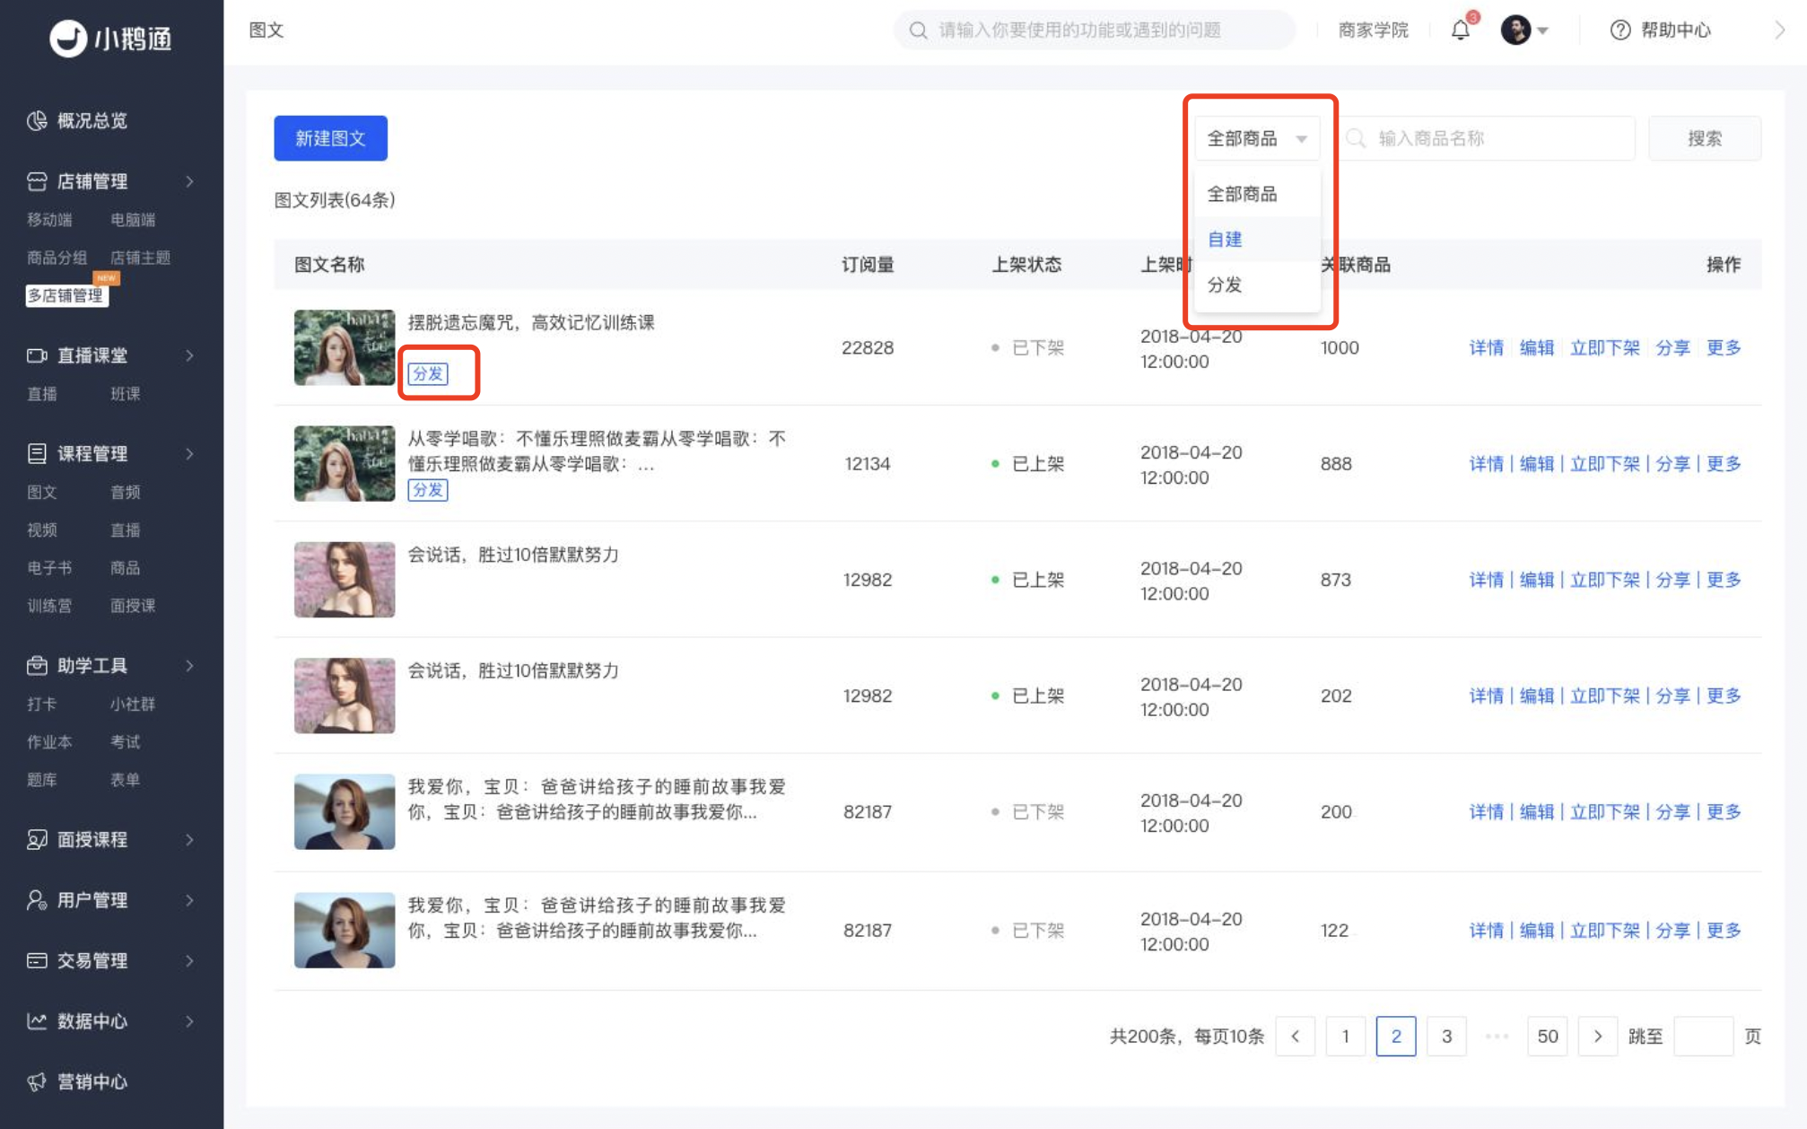Click 详情 for 摆脱遗忘魔咒 row
The height and width of the screenshot is (1129, 1807).
1486,348
